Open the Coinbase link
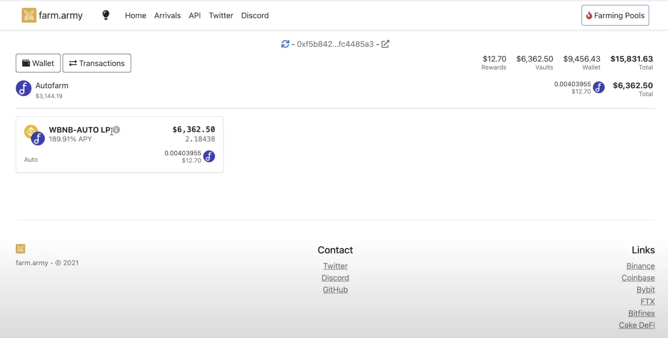The height and width of the screenshot is (338, 668). (638, 277)
